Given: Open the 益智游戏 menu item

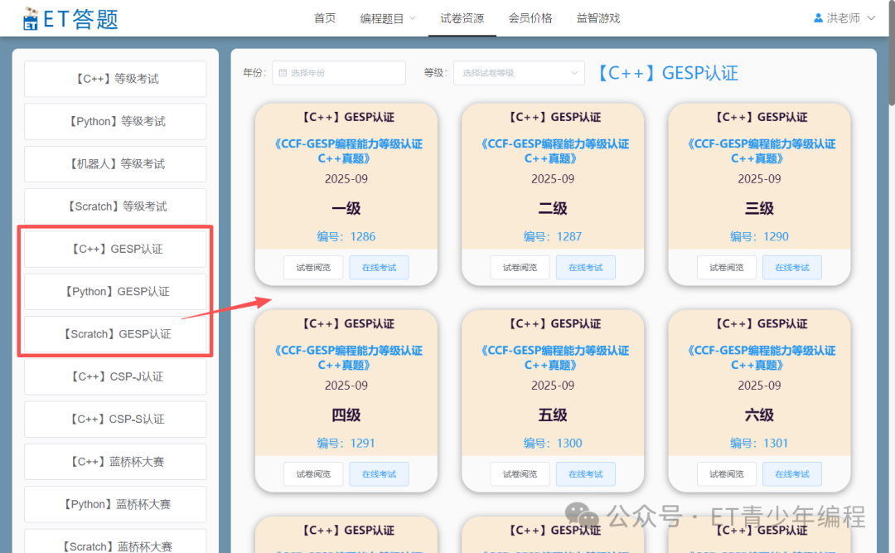Looking at the screenshot, I should point(597,17).
